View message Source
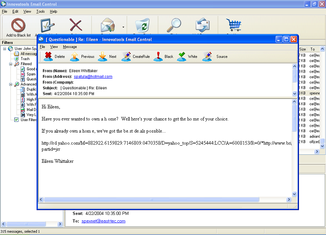 click(x=215, y=56)
